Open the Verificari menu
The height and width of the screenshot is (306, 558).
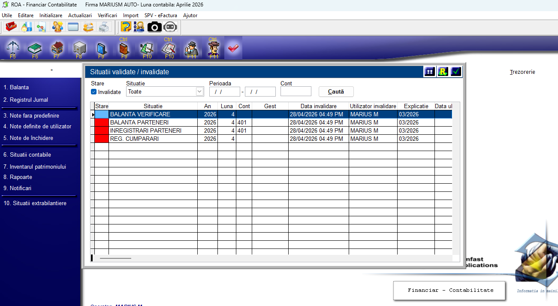(107, 15)
